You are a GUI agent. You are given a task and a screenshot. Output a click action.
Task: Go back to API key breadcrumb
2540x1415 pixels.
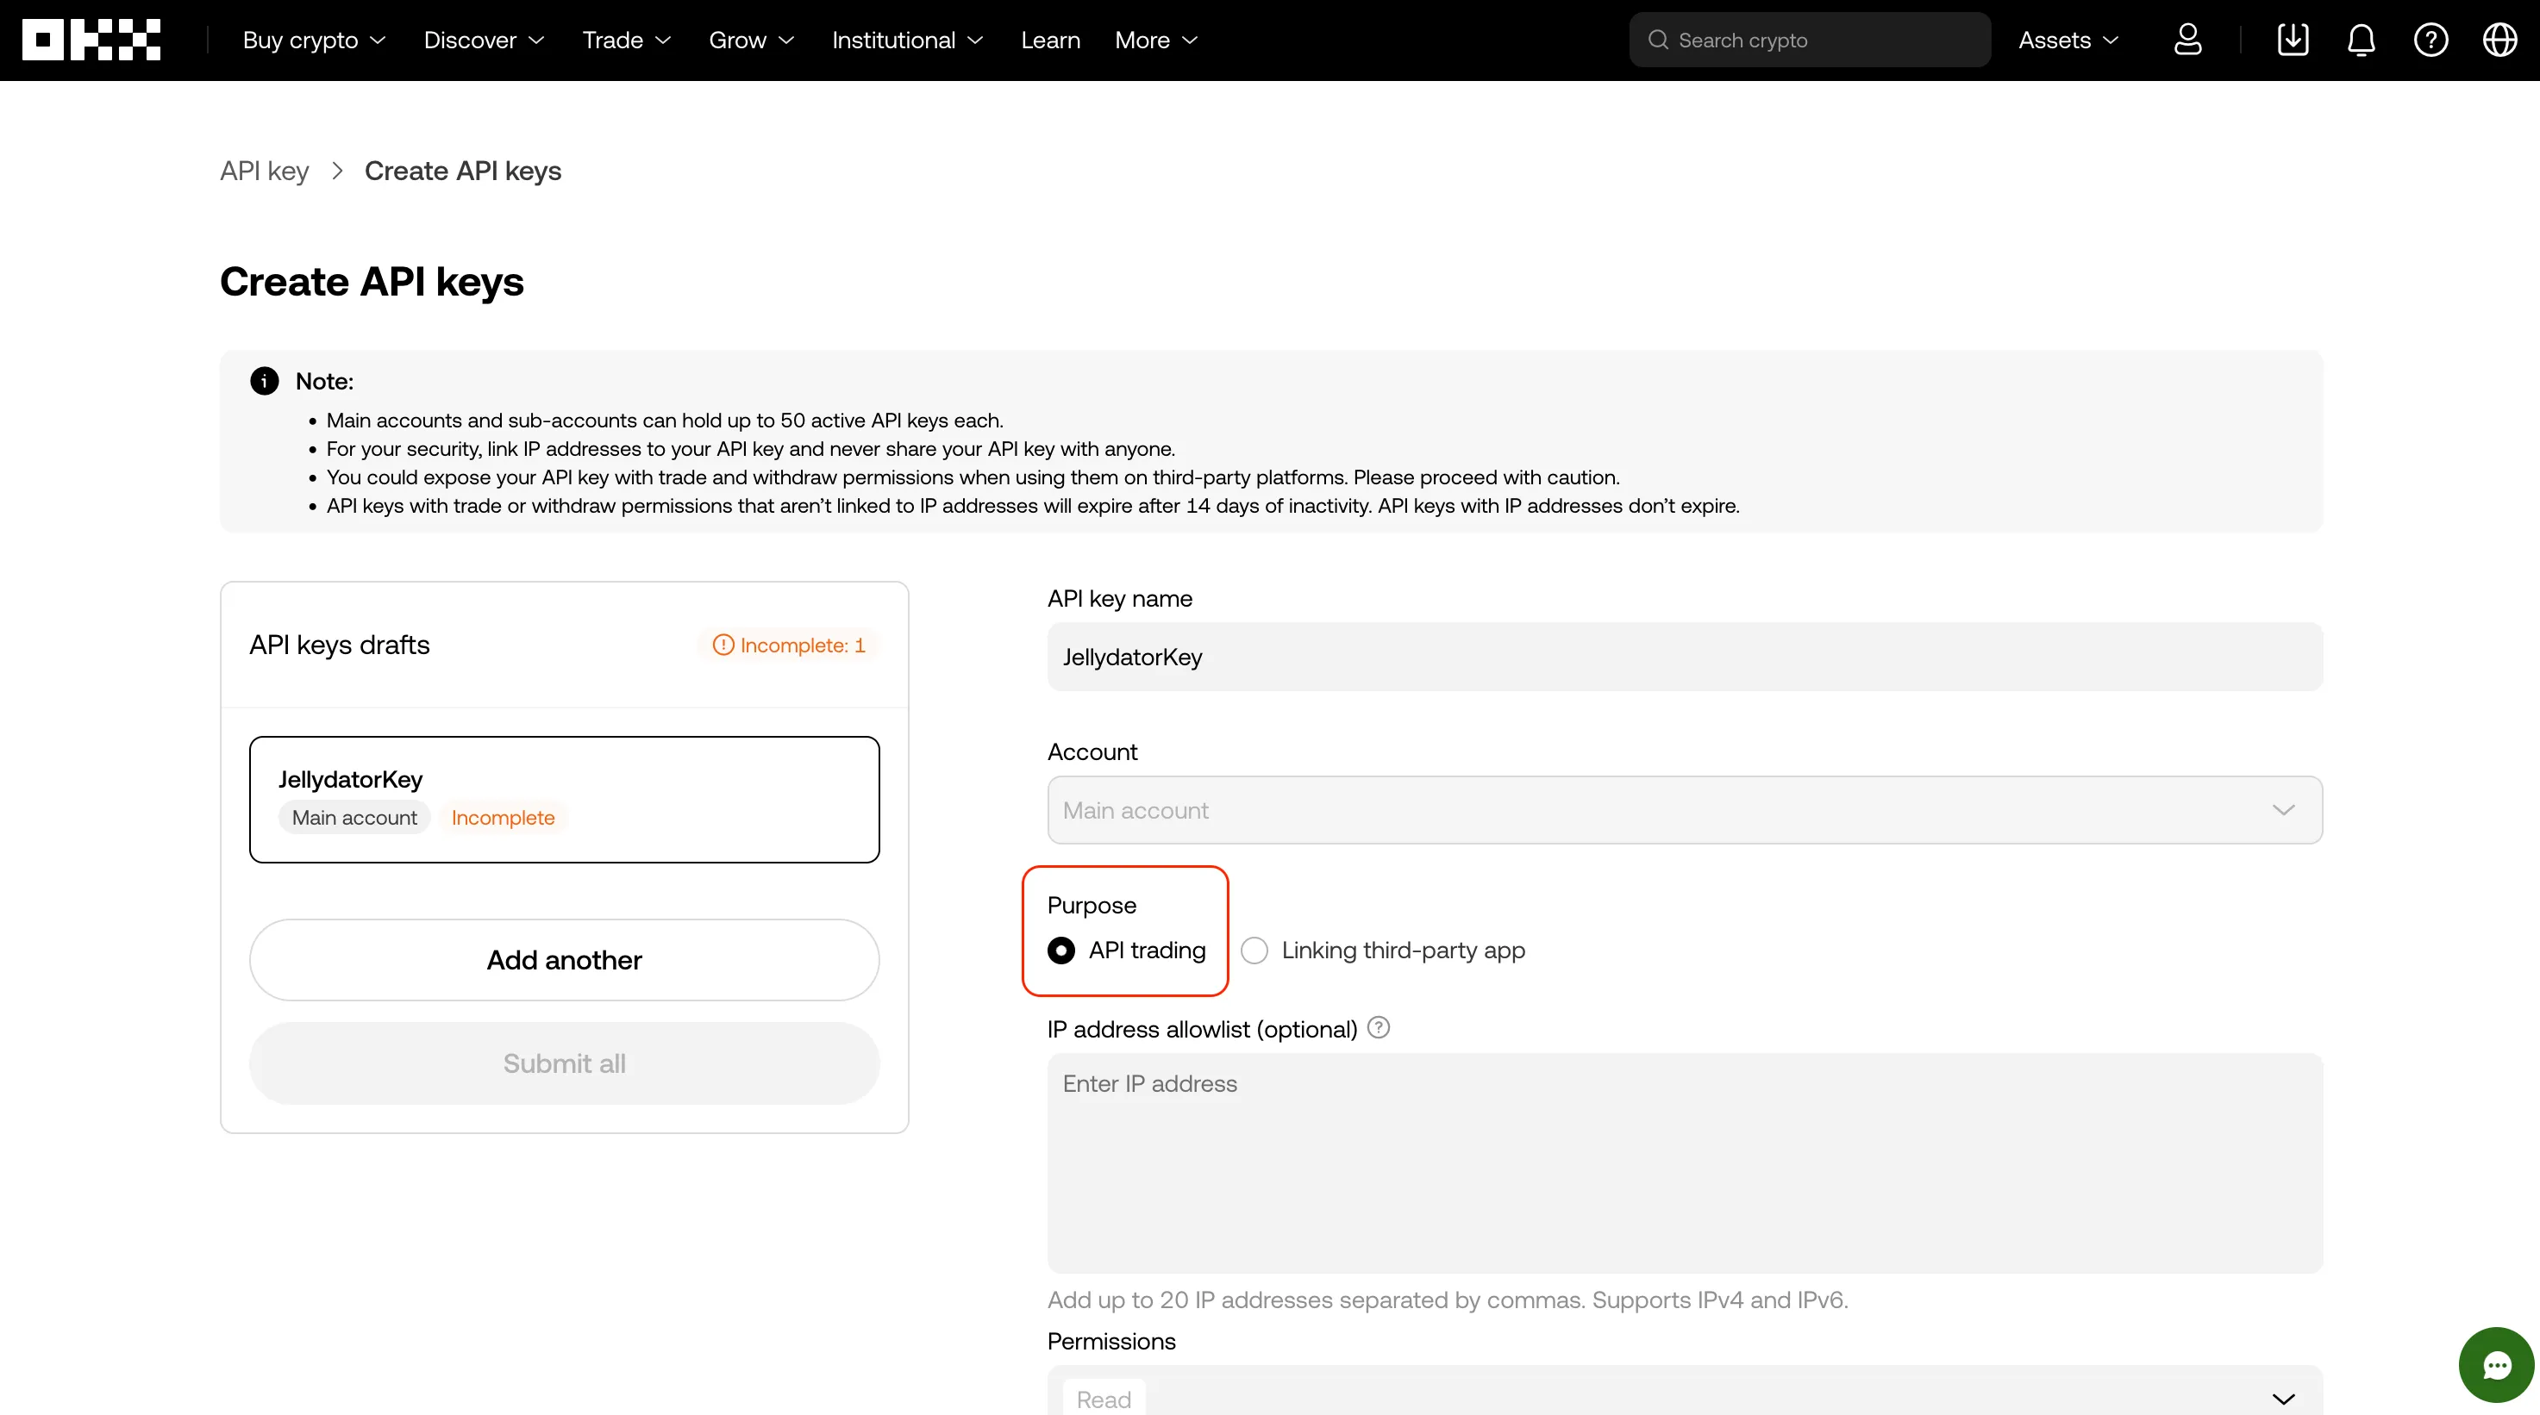click(x=264, y=171)
